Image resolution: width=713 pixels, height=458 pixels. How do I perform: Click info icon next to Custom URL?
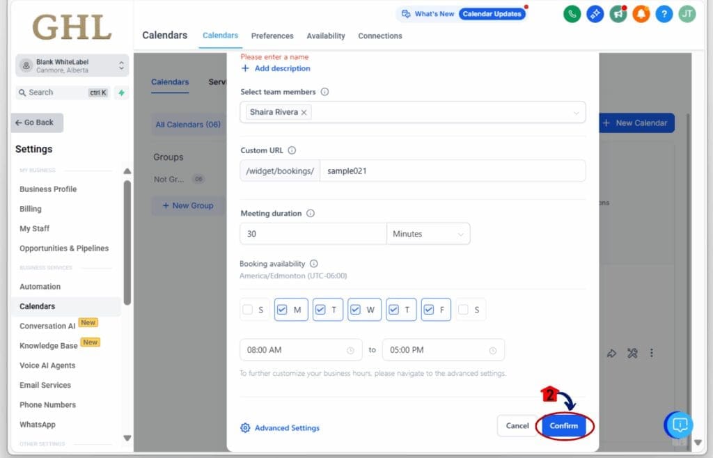coord(292,150)
